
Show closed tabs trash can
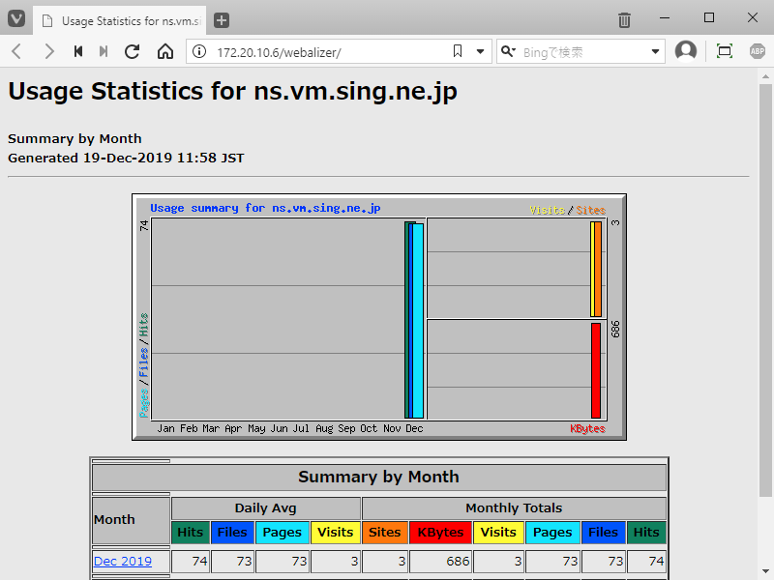(625, 20)
